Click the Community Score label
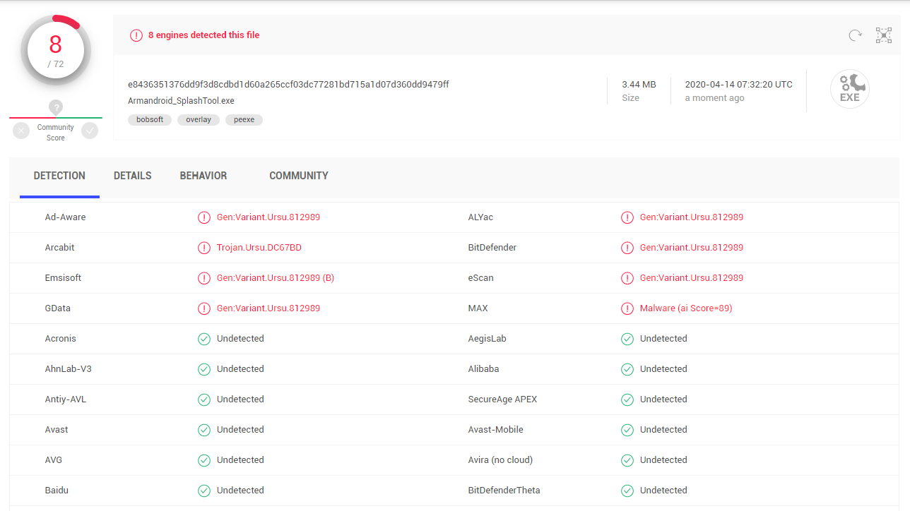This screenshot has height=511, width=910. coord(56,133)
